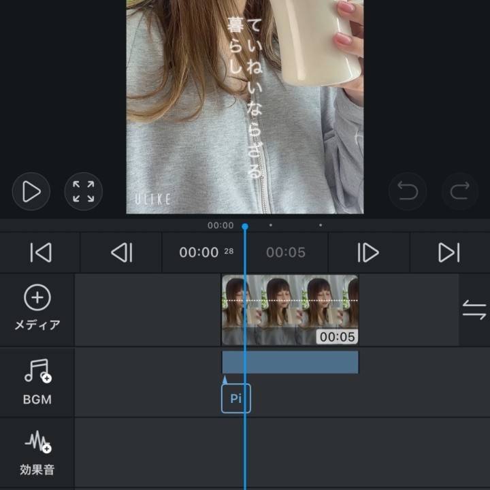Tap the ULIKE watermark in the preview
490x490 pixels.
pos(152,199)
